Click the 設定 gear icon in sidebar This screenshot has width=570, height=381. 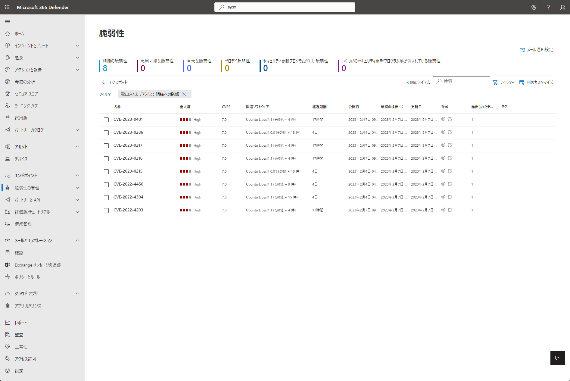pyautogui.click(x=8, y=371)
